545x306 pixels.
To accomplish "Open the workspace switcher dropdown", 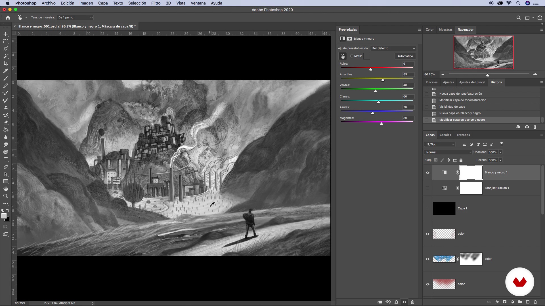I will click(529, 18).
